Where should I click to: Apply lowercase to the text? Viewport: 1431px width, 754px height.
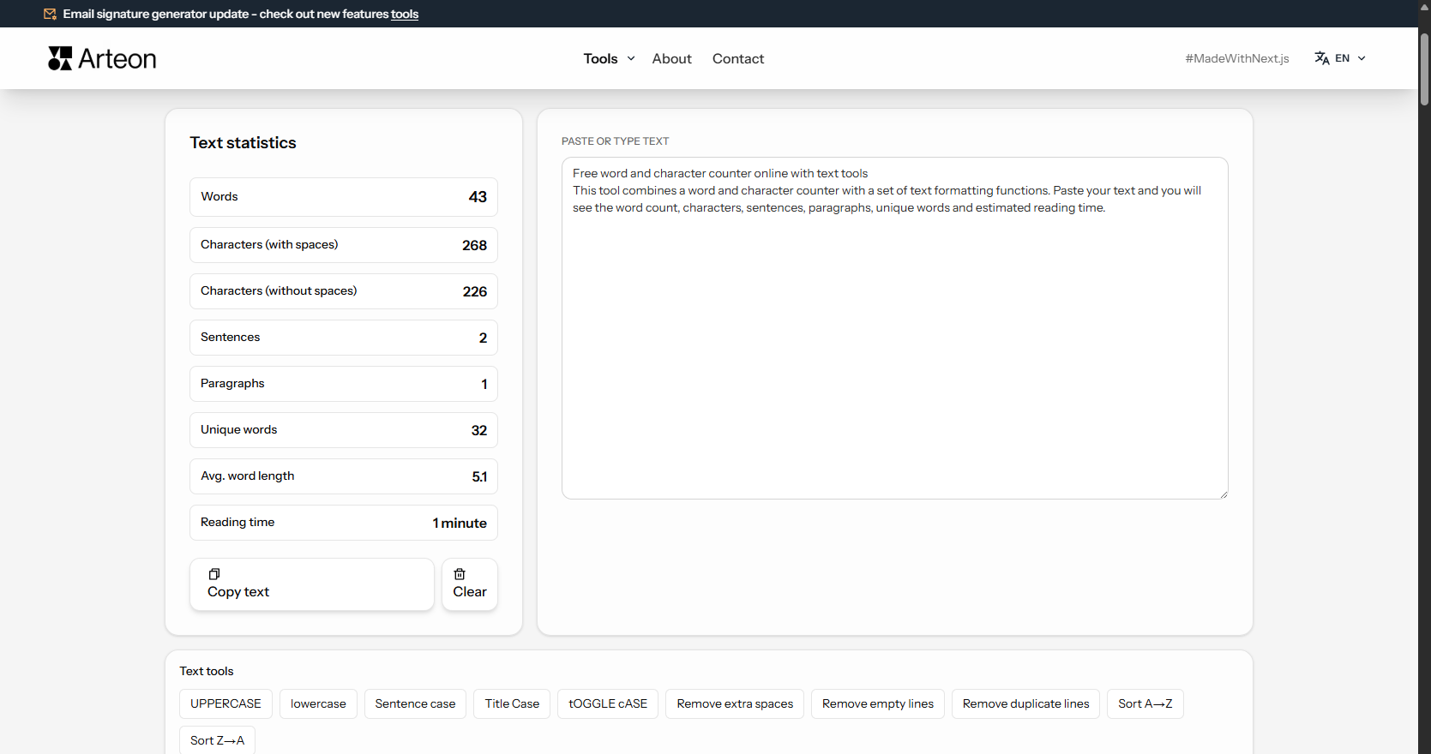pos(318,703)
